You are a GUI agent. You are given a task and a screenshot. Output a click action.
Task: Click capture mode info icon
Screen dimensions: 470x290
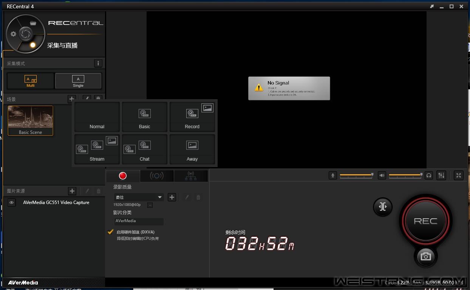(x=98, y=63)
